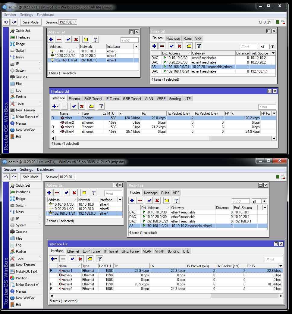The height and width of the screenshot is (314, 292).
Task: Expand System submenu in top WinBox sidebar
Action: (39, 70)
